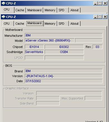Select CPU tab in back CPU-Z window
The height and width of the screenshot is (122, 109).
[x=8, y=10]
